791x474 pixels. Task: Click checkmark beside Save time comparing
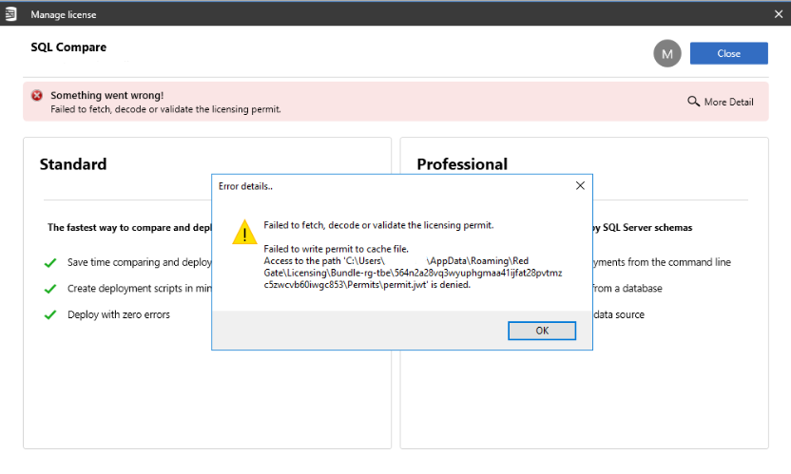pyautogui.click(x=50, y=262)
